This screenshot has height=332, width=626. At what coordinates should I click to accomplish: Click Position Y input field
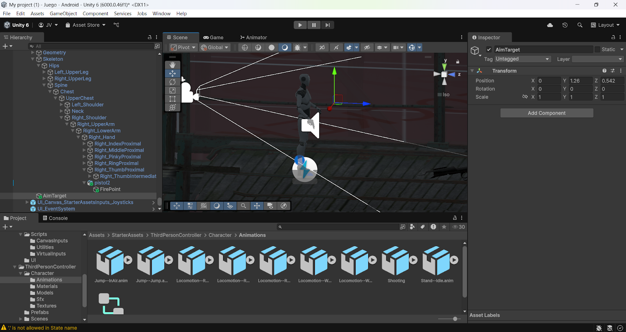(580, 81)
